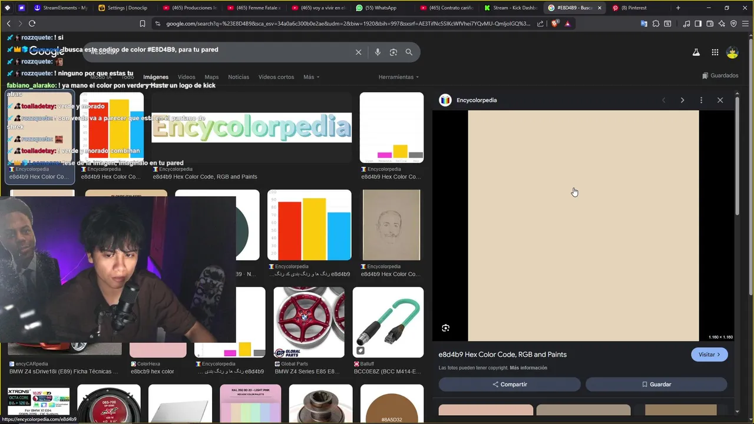Open more options in image preview panel
This screenshot has height=424, width=754.
(701, 100)
